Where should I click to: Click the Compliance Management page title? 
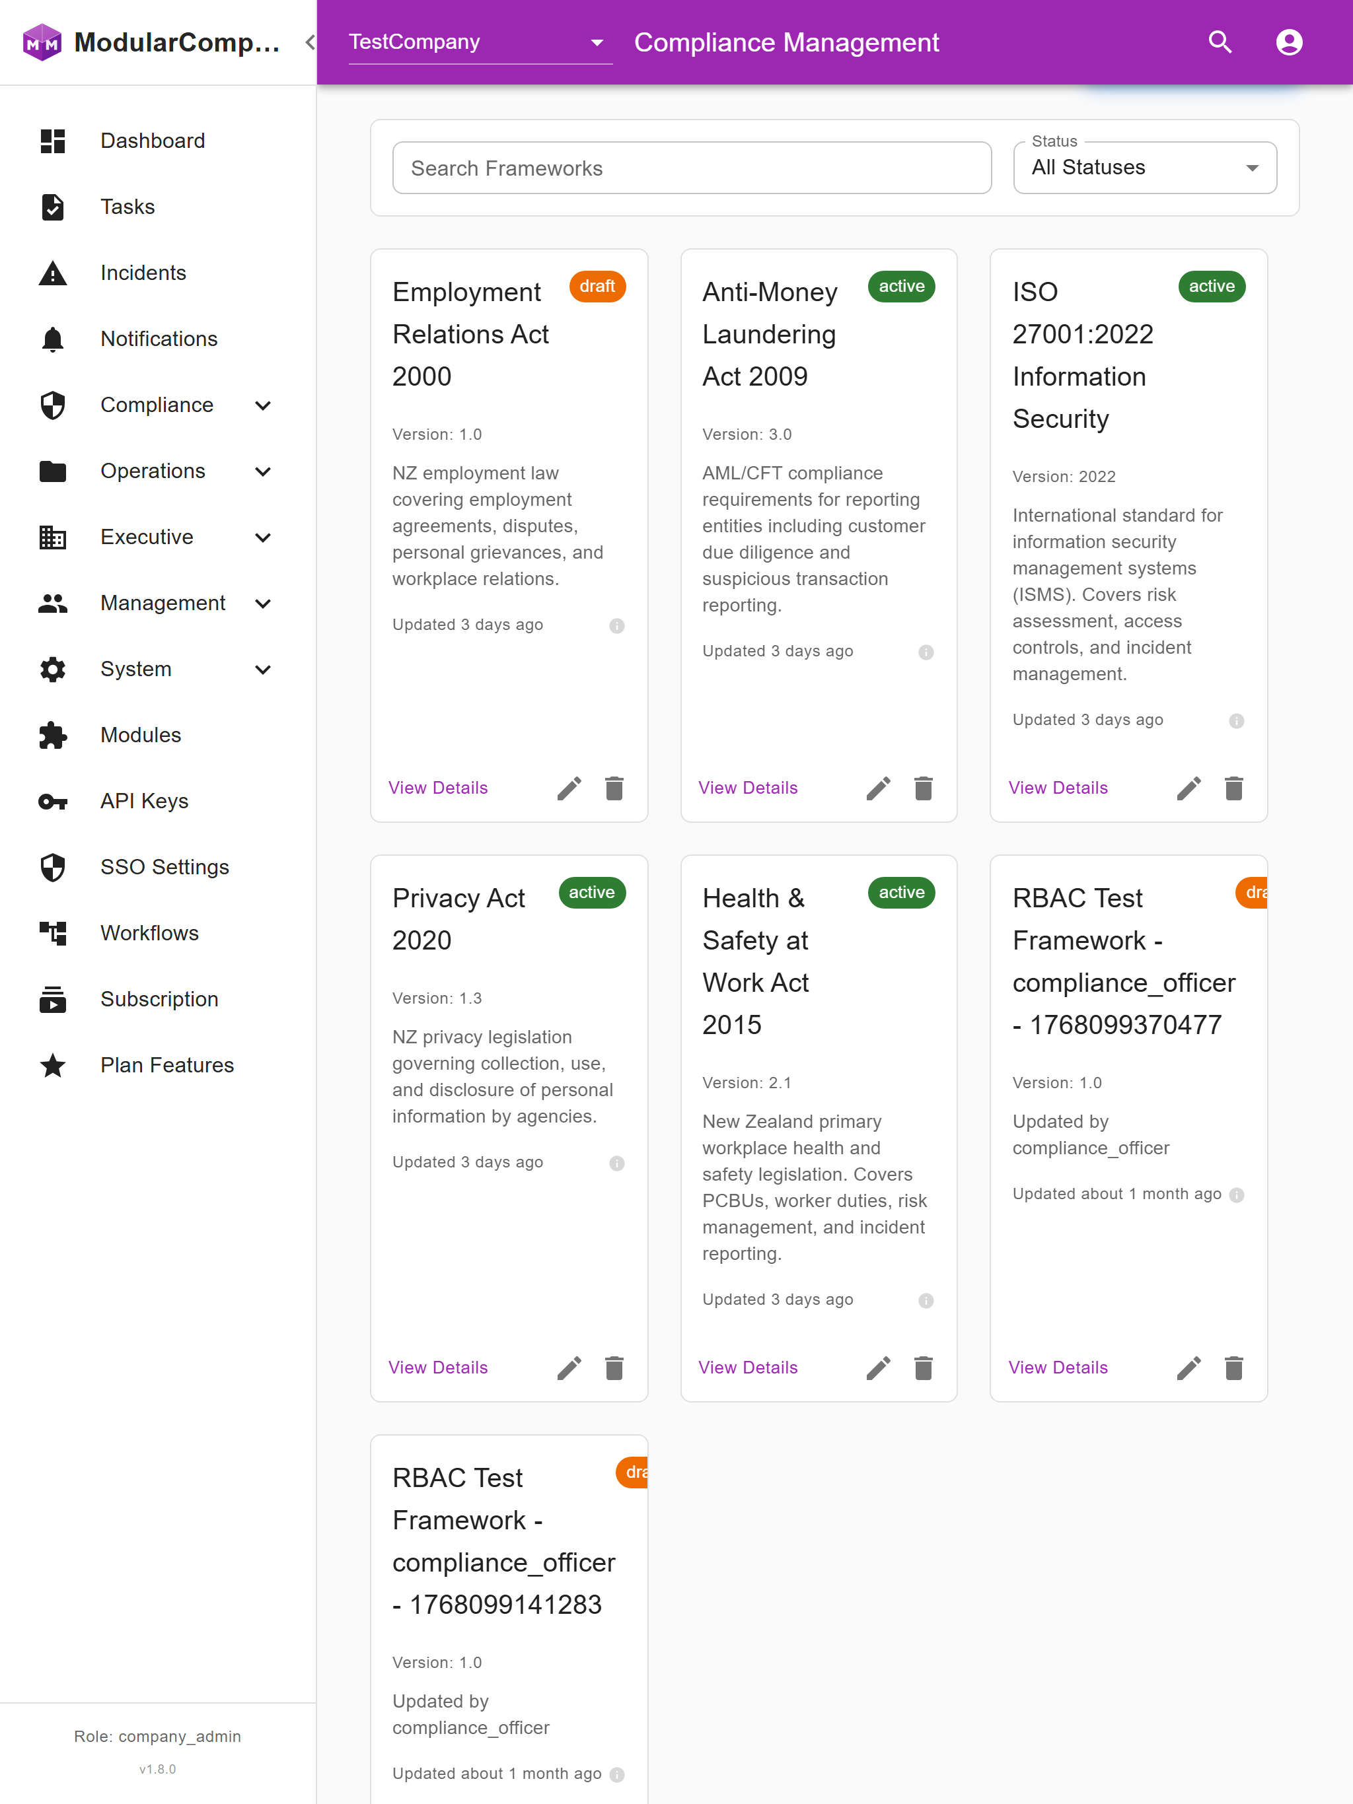point(787,42)
